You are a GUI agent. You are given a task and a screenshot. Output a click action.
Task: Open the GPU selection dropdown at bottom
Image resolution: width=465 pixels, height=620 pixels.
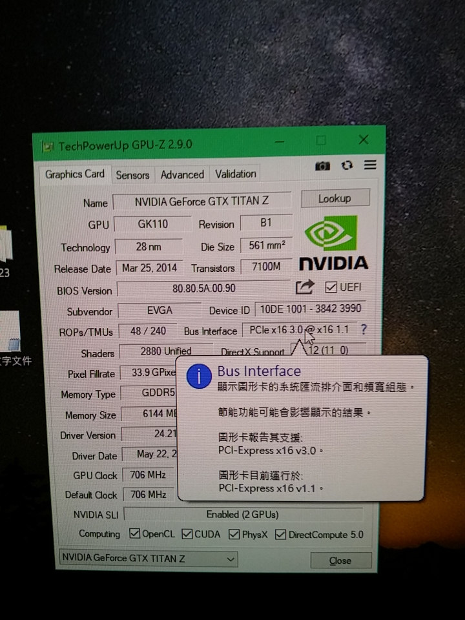[x=149, y=558]
